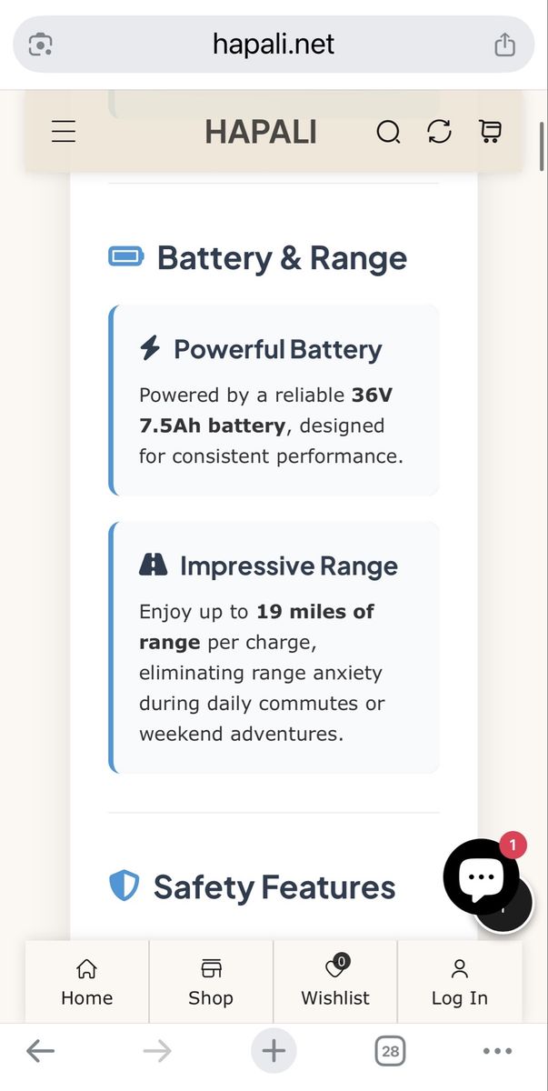Go to Home tab
Image resolution: width=548 pixels, height=1091 pixels.
pyautogui.click(x=87, y=983)
